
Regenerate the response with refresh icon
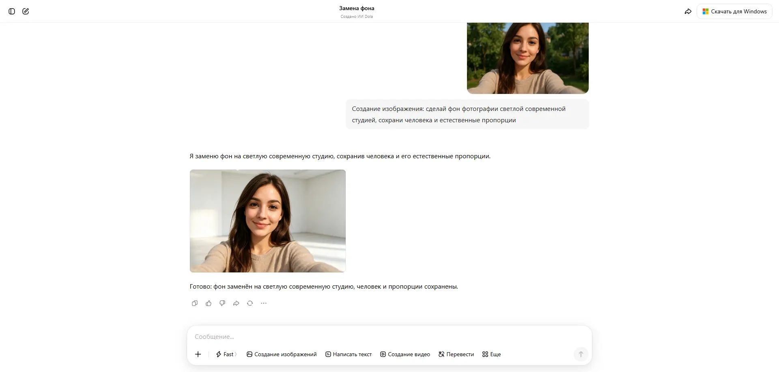coord(250,303)
